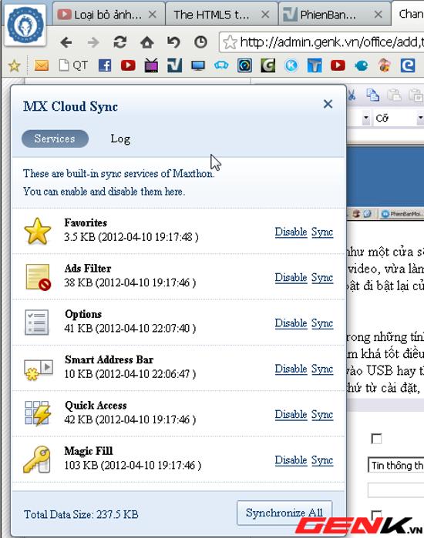Open the first YouTube bookmark icon
The image size is (424, 538).
click(128, 65)
